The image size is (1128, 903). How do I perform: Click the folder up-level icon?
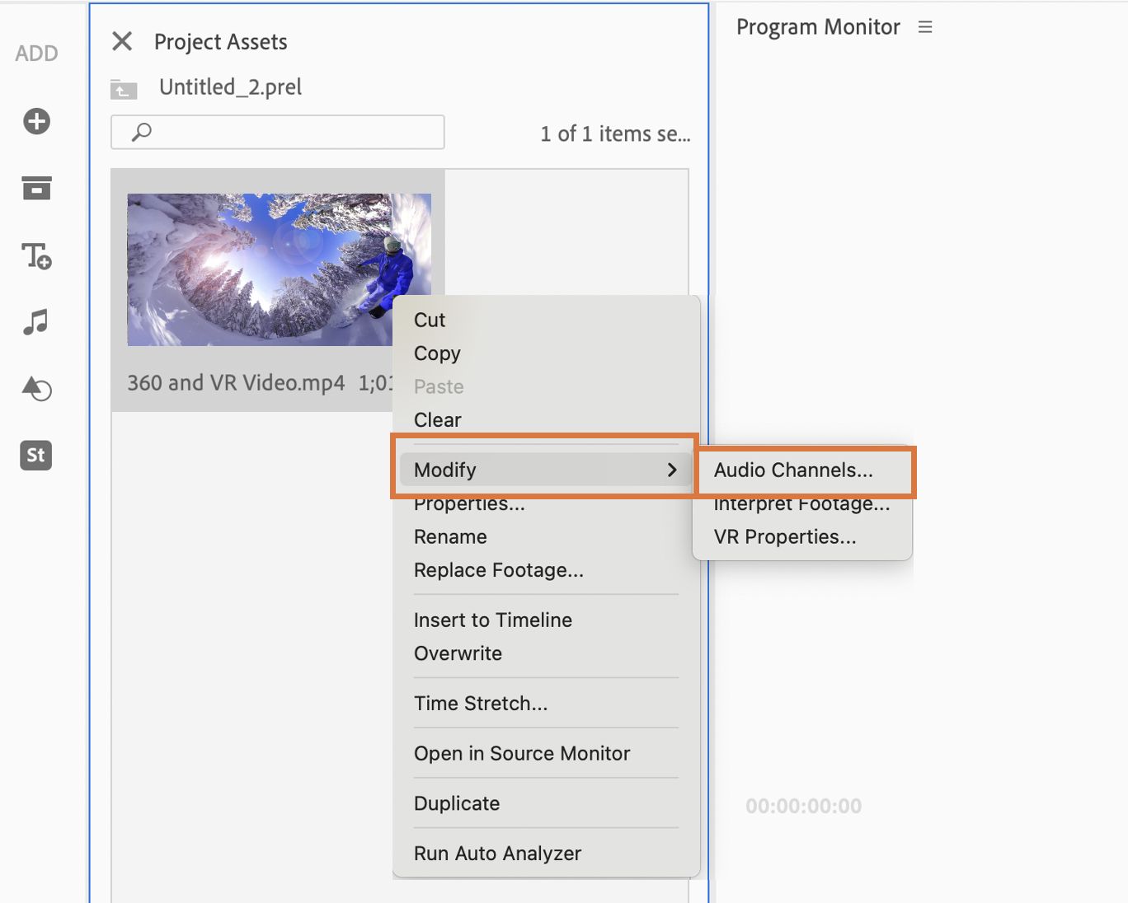[x=124, y=89]
